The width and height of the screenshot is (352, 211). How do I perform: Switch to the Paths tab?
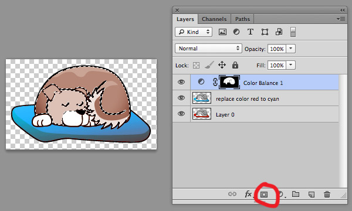[x=242, y=19]
